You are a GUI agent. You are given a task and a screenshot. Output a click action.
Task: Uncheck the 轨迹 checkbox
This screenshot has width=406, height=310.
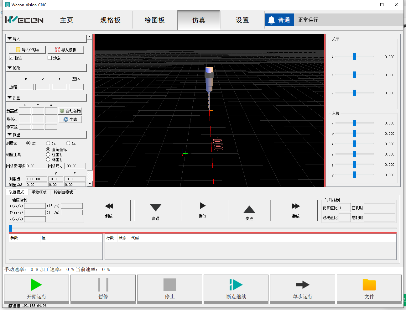point(11,58)
